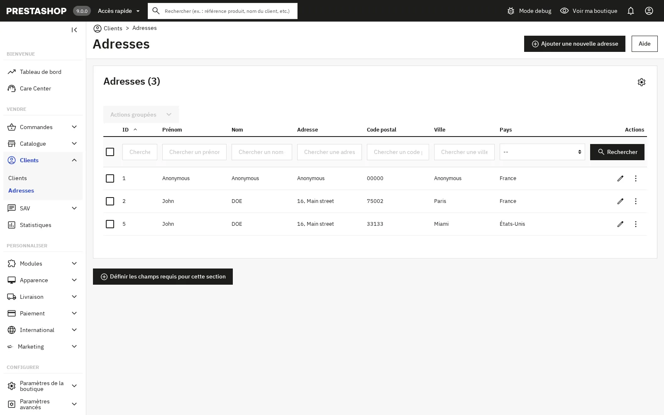Focus the Chercher un nom field

point(262,152)
